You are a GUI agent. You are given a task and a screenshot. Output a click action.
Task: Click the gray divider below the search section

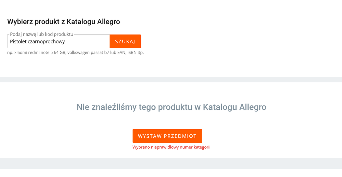[x=171, y=80]
